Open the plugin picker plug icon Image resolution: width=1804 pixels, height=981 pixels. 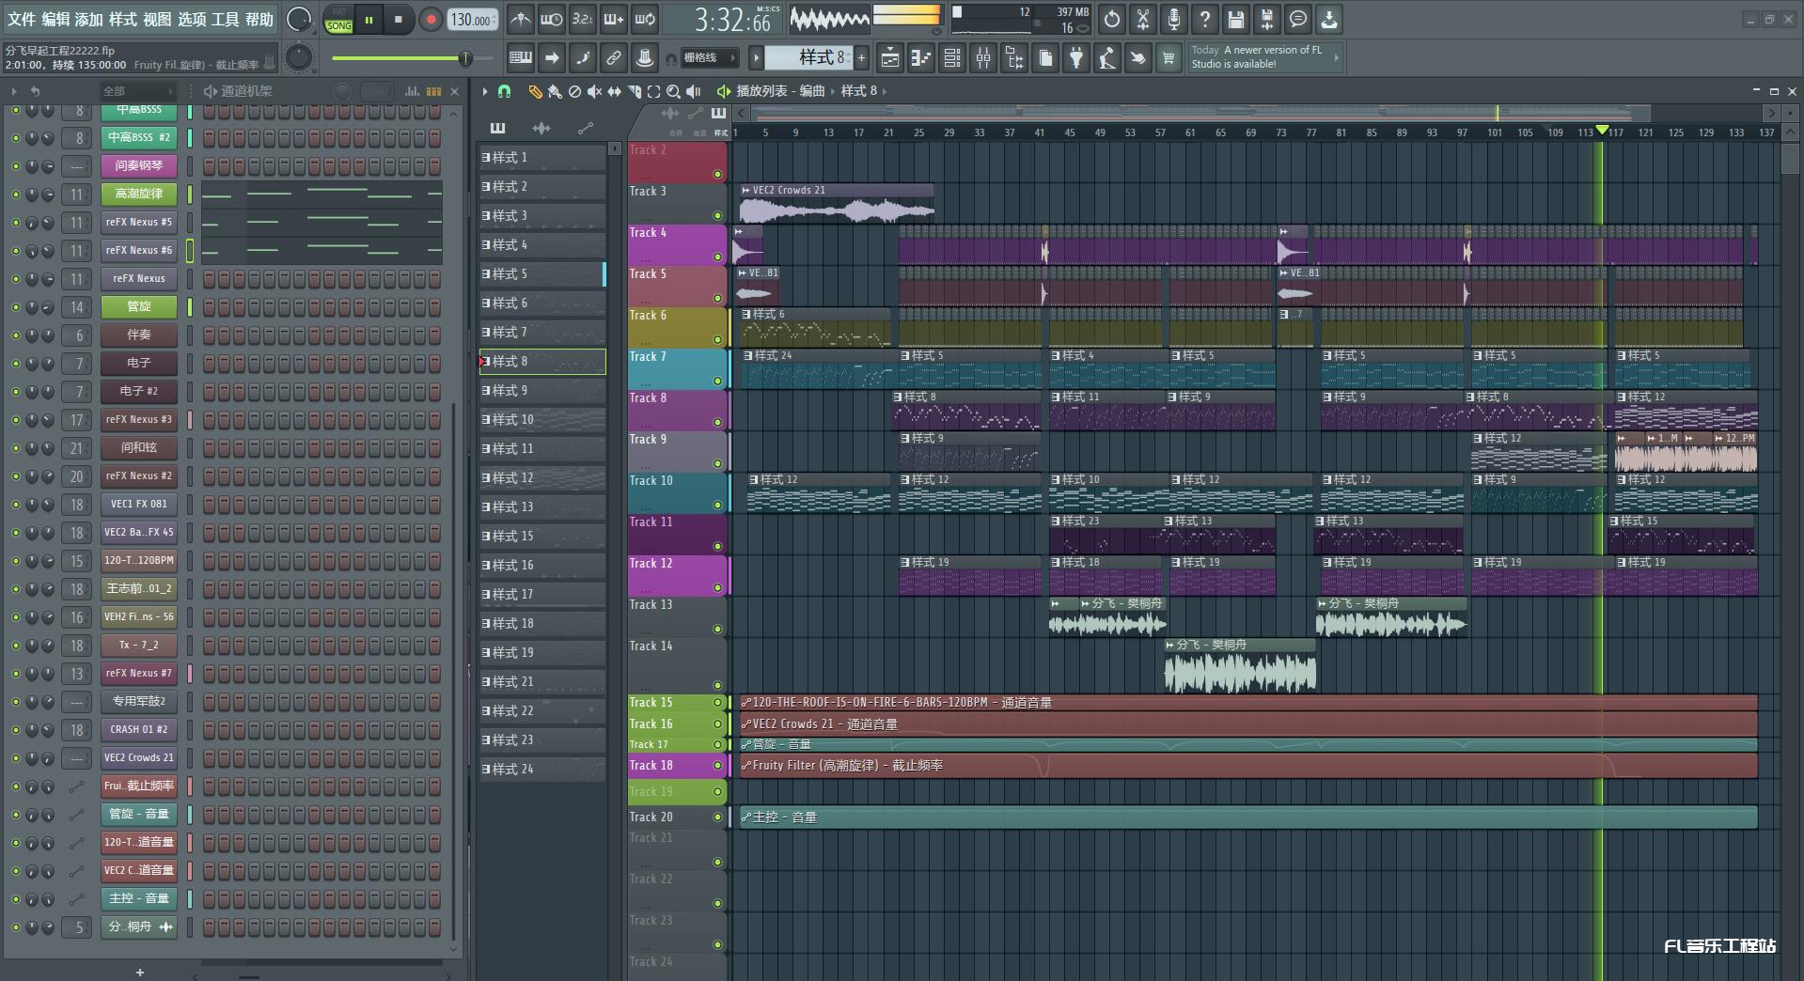tap(1076, 58)
